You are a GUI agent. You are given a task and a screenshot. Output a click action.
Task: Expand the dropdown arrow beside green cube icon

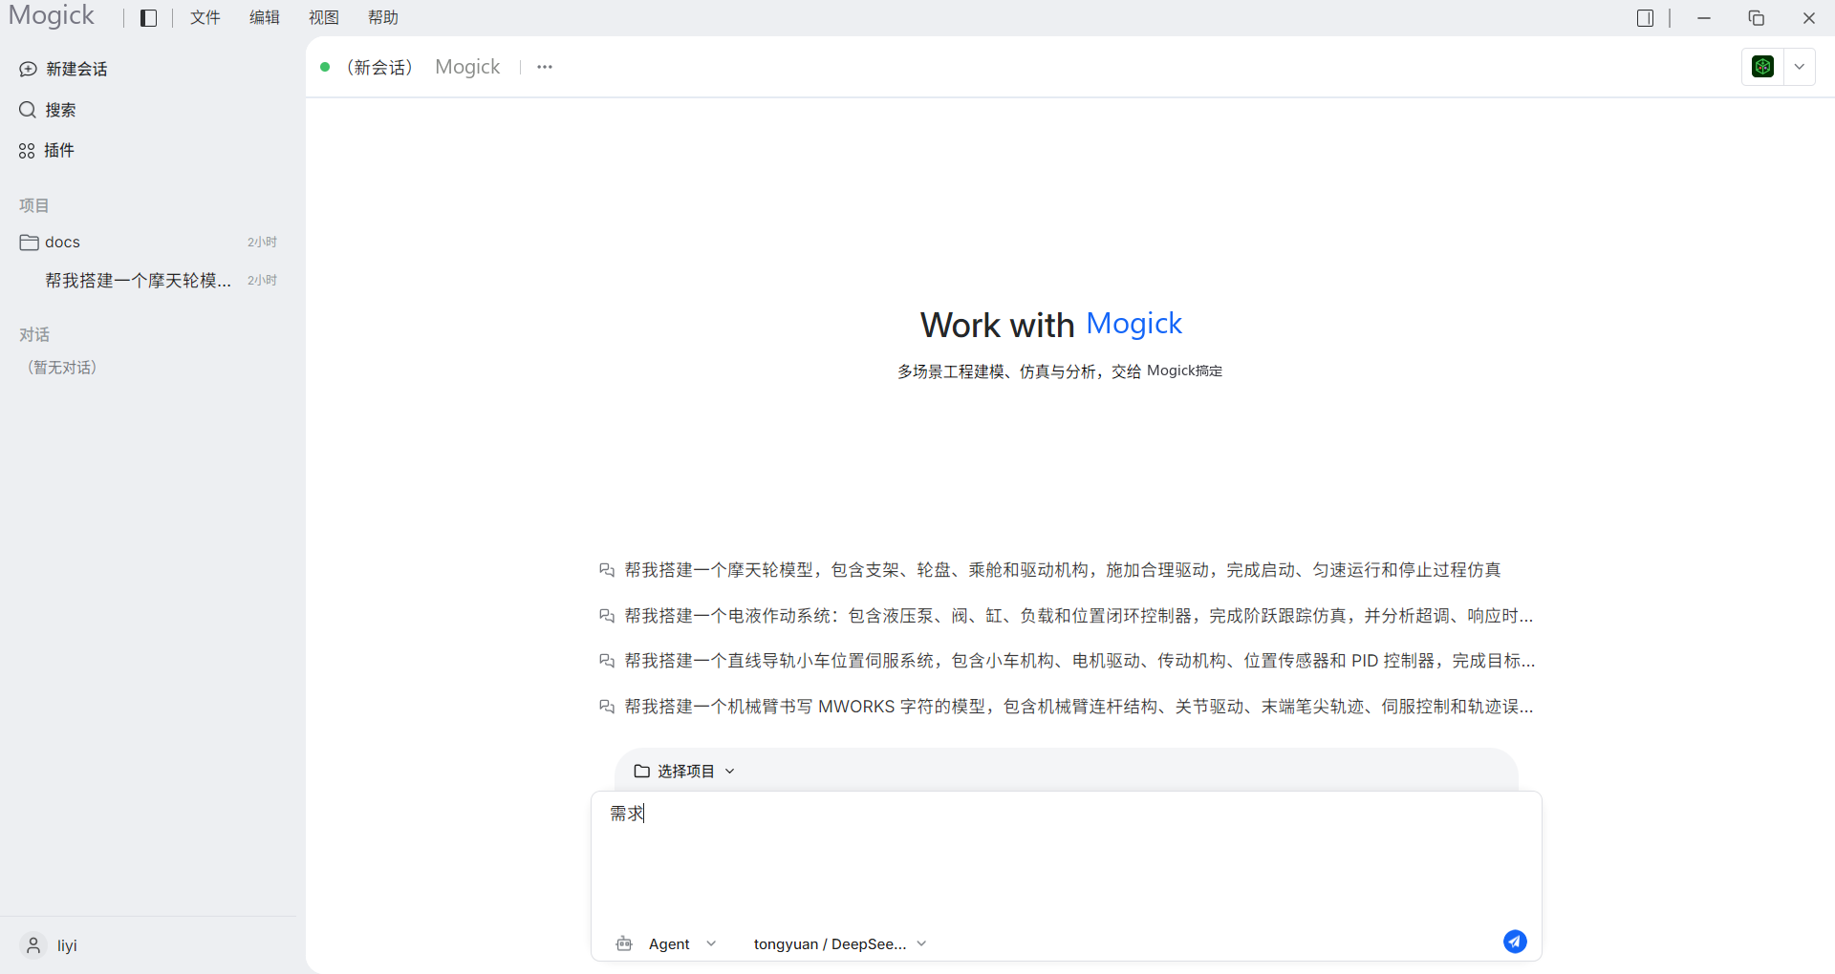click(x=1800, y=67)
